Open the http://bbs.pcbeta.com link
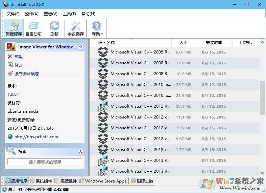The image size is (266, 193). click(36, 136)
